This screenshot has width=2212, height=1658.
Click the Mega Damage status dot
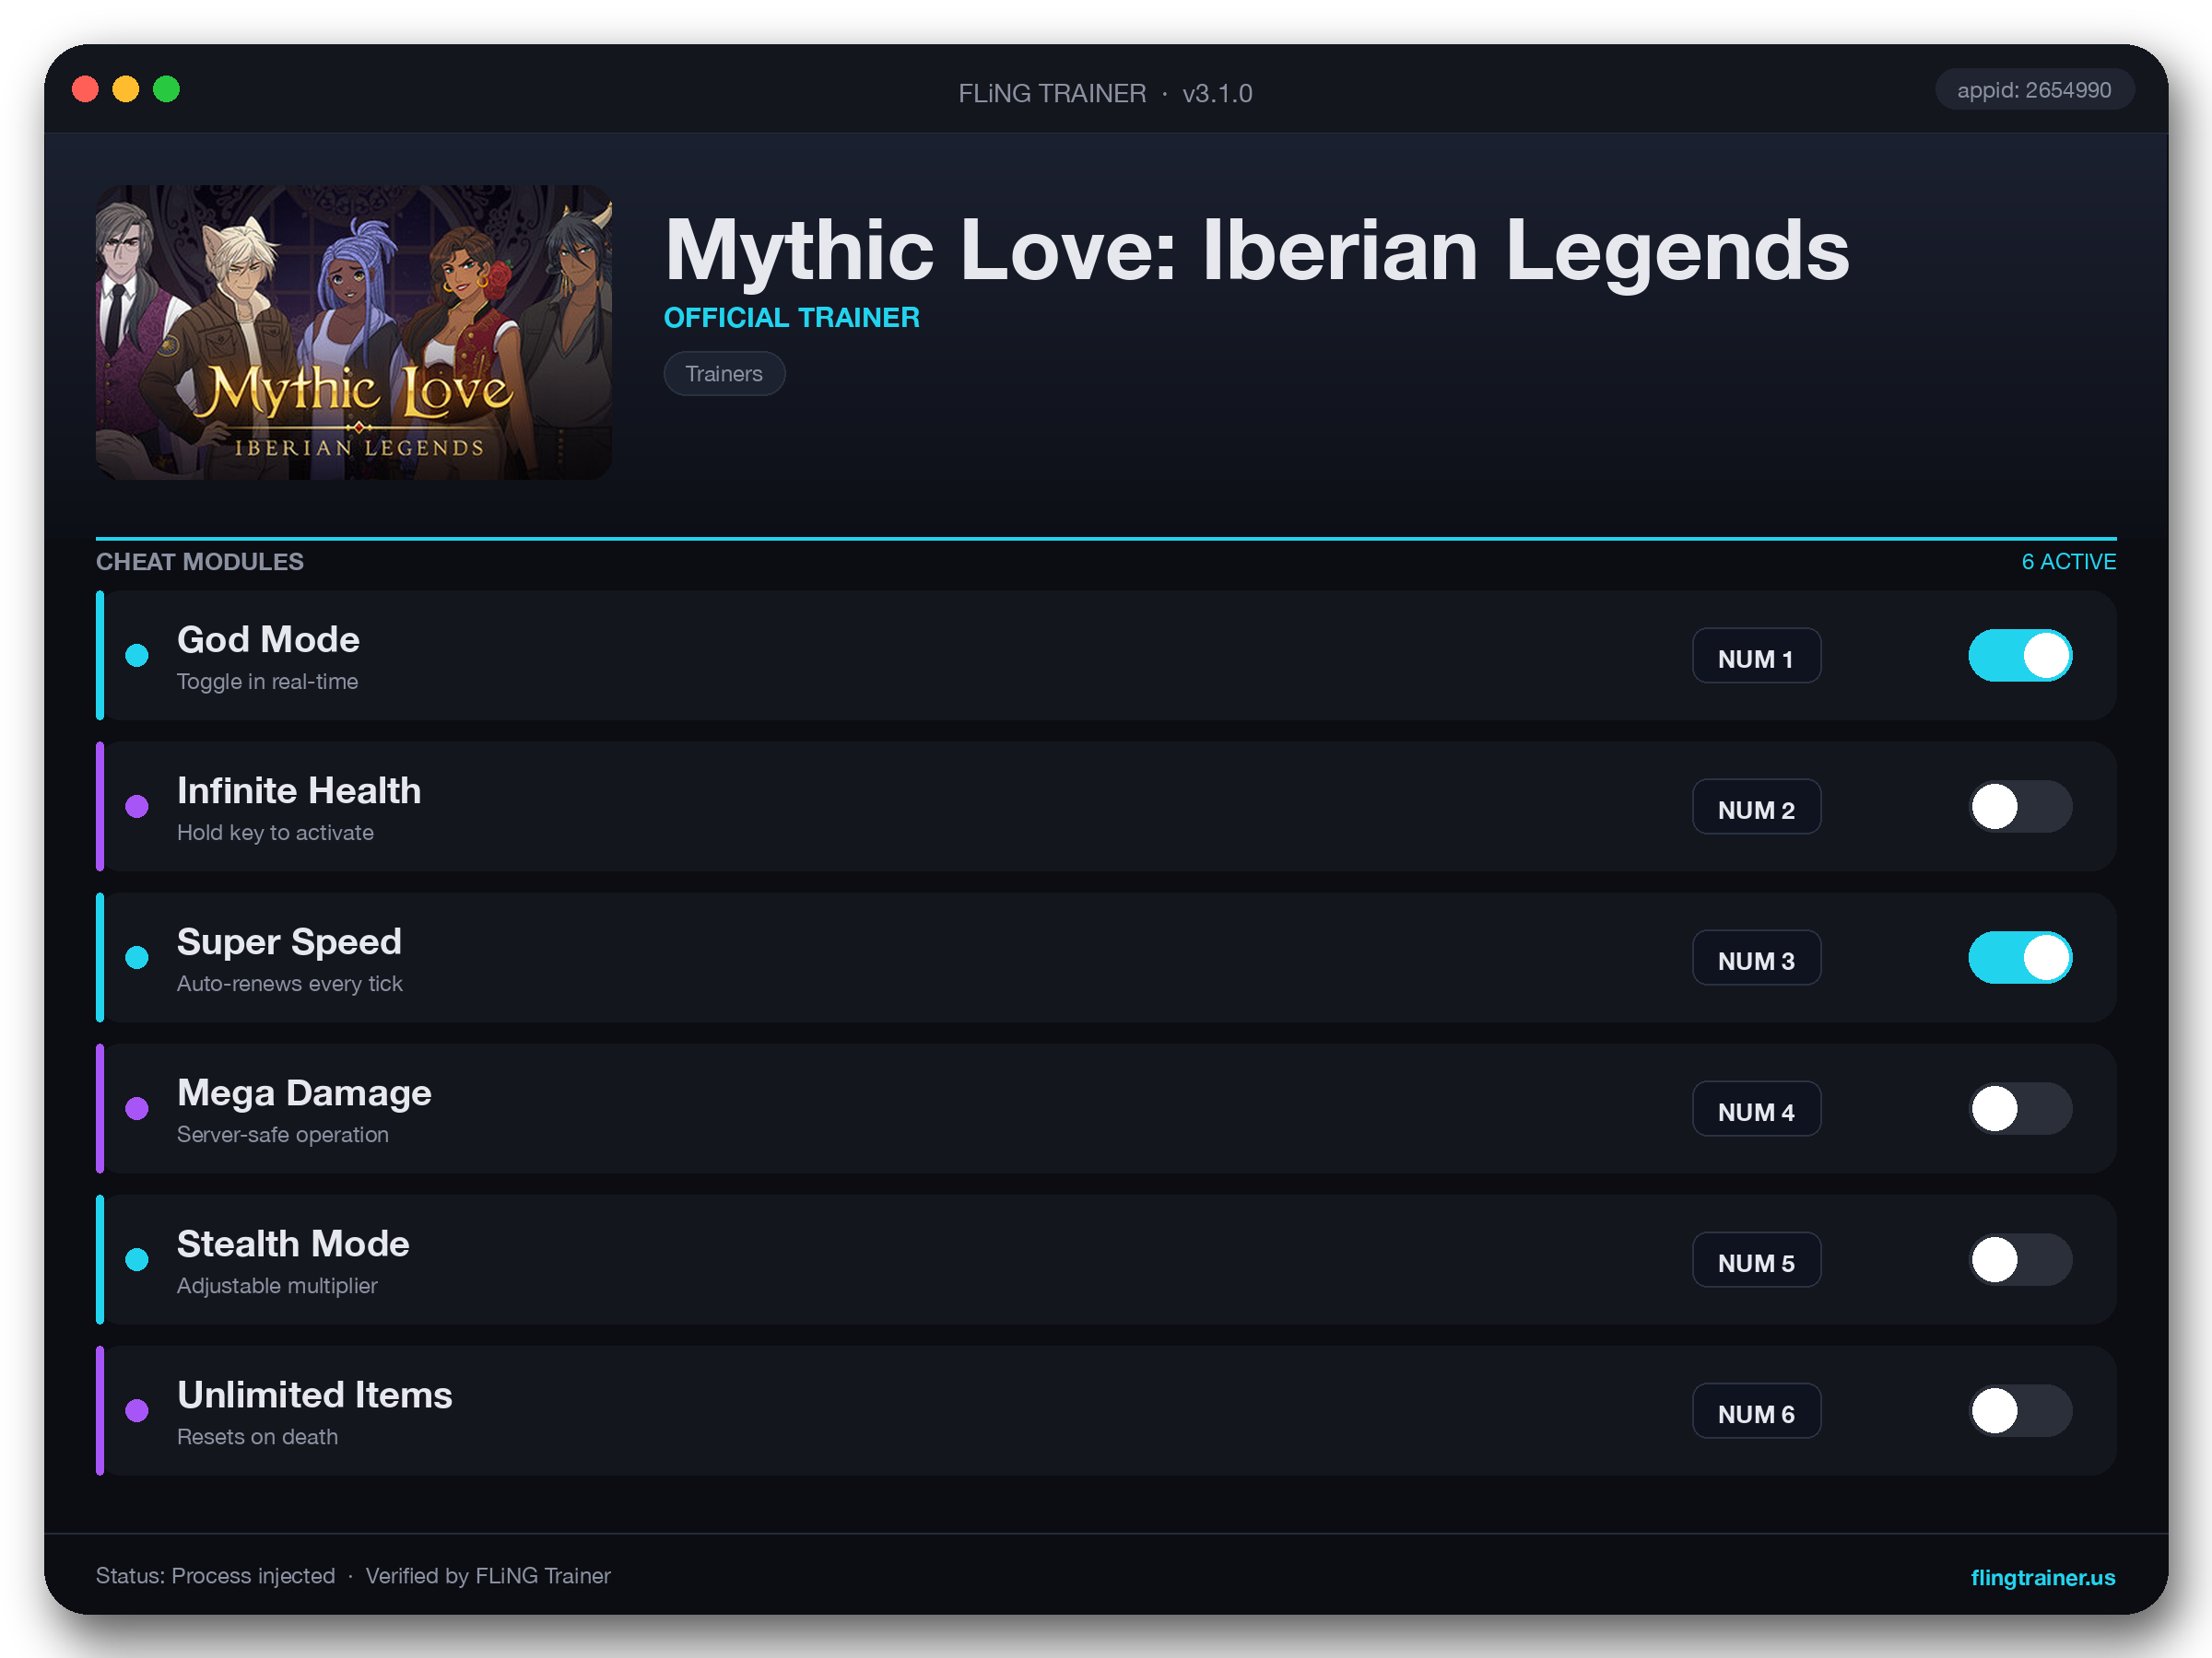click(137, 1108)
